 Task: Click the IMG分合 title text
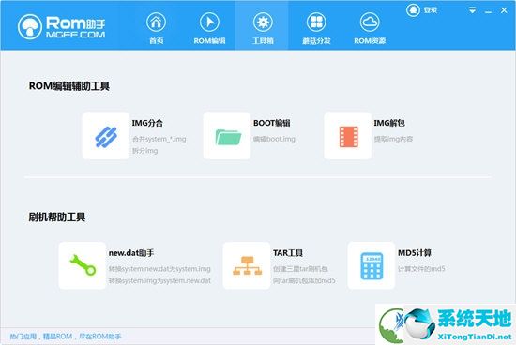click(x=147, y=123)
